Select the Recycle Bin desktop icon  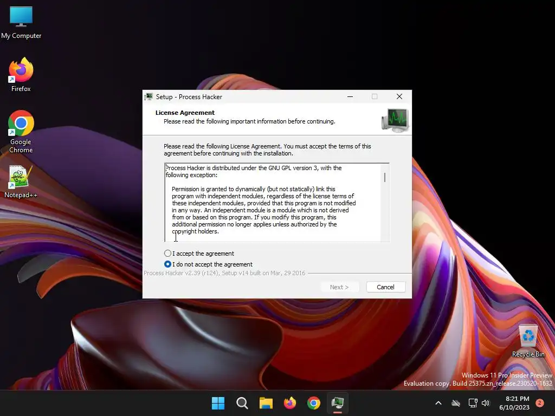tap(528, 341)
